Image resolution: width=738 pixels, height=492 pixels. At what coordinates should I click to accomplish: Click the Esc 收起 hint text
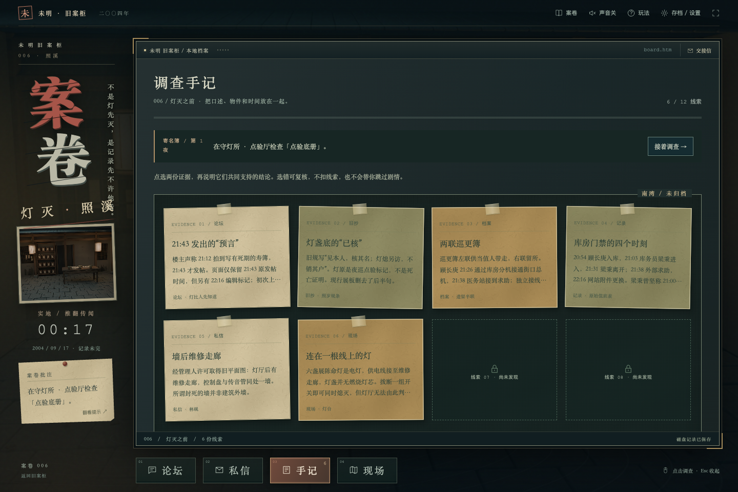[710, 471]
